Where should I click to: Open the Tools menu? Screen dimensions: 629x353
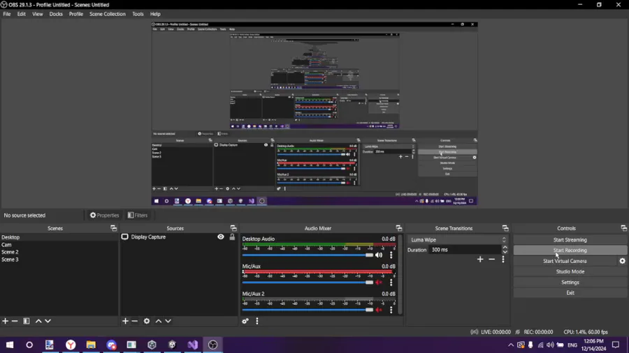138,14
